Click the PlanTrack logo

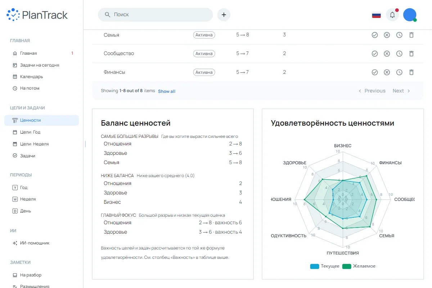pyautogui.click(x=37, y=15)
